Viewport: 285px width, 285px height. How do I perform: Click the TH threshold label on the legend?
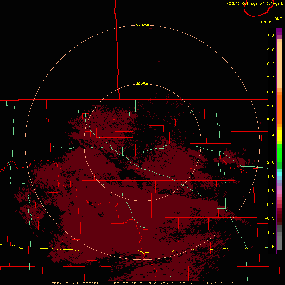[272, 247]
